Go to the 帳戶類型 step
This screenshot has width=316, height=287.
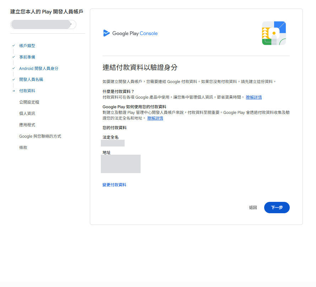coord(27,46)
